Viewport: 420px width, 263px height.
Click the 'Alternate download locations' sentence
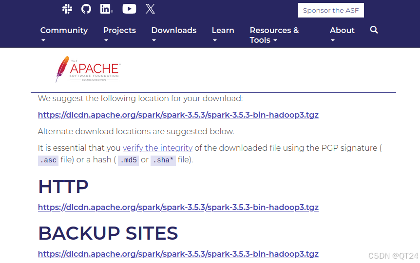[x=136, y=131]
